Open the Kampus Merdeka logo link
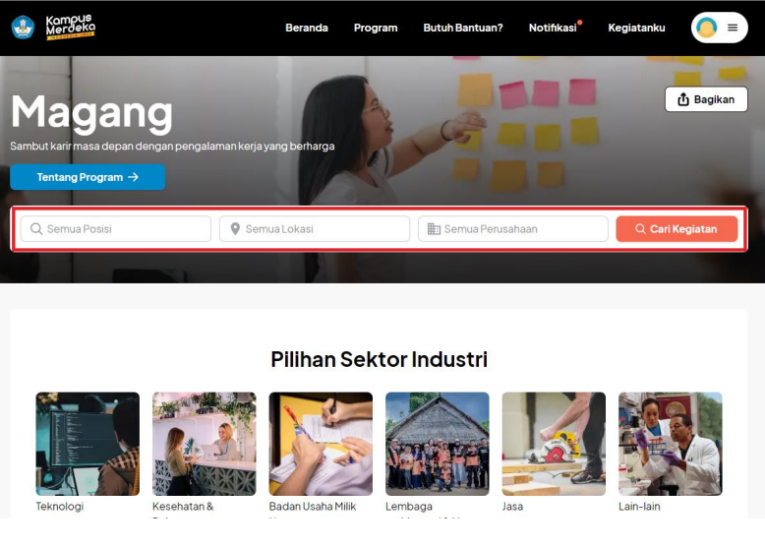 point(70,28)
